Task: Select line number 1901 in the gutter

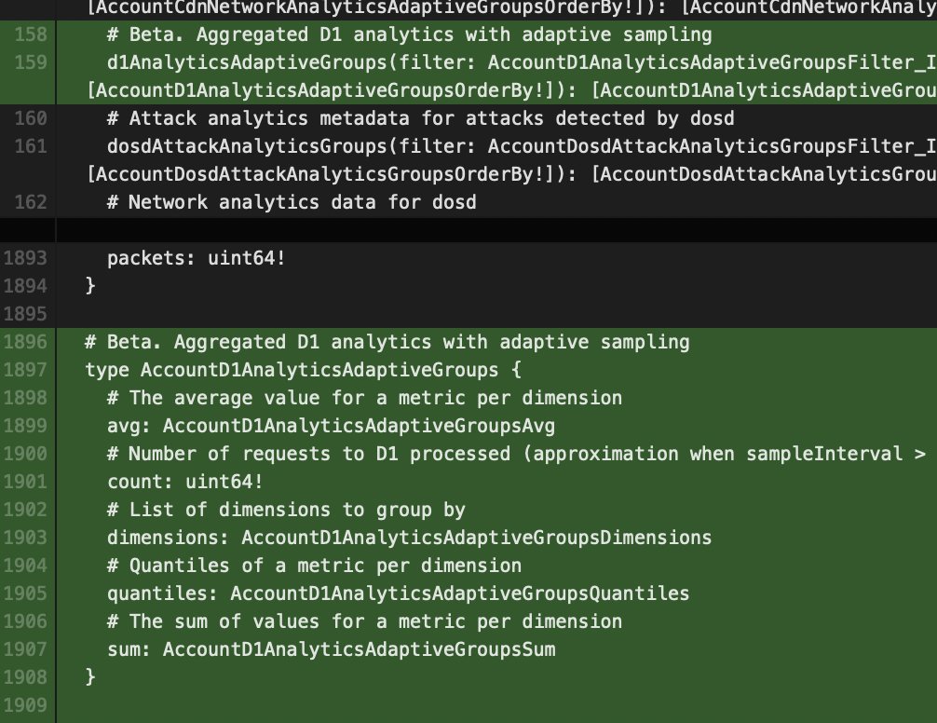Action: (22, 482)
